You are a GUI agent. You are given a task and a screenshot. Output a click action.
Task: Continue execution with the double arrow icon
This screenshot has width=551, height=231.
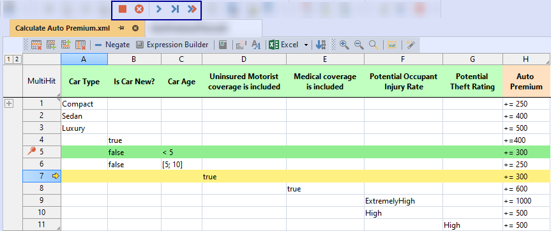click(192, 9)
